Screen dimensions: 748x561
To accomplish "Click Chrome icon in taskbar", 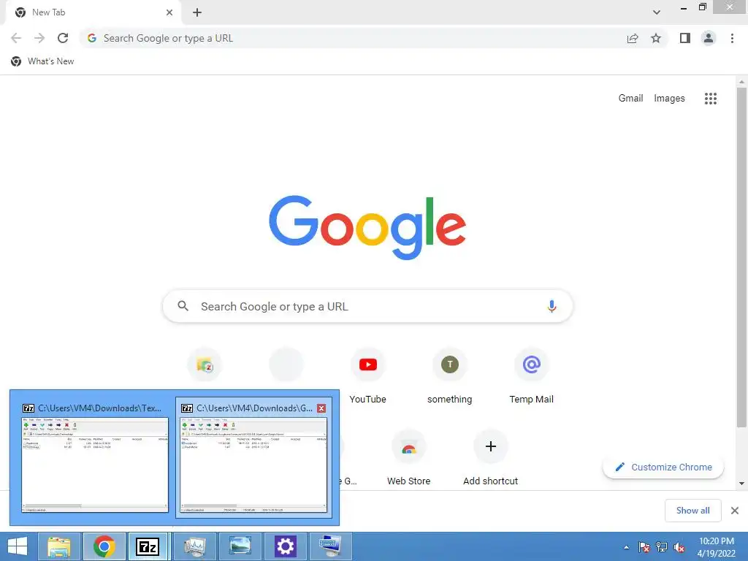I will (104, 546).
